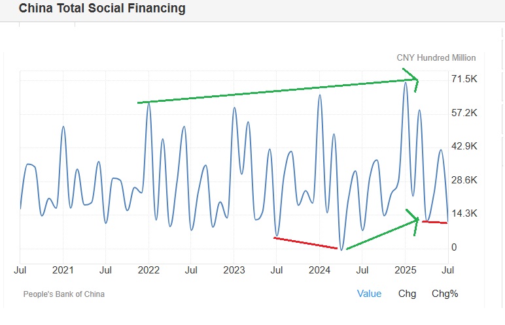The image size is (505, 325).
Task: Click the 0 y-axis value label
Action: 454,247
